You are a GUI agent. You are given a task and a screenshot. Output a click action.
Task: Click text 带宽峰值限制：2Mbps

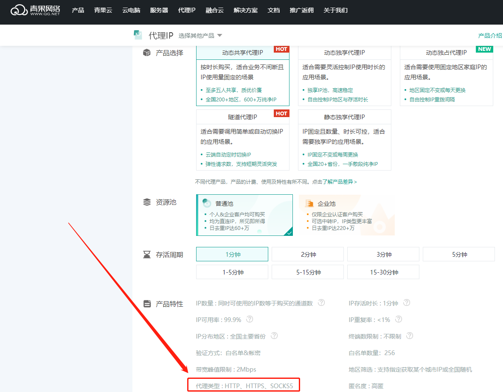point(226,369)
